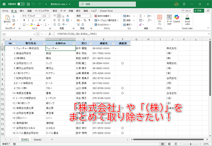The height and width of the screenshot is (146, 212).
Task: Open Cell Styles menu
Action: (102, 24)
